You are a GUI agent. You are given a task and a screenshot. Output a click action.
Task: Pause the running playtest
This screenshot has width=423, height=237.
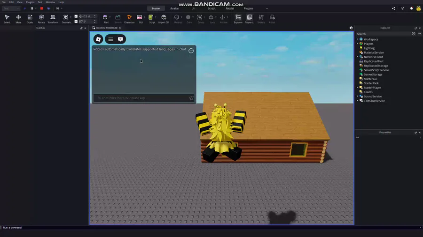(32, 8)
